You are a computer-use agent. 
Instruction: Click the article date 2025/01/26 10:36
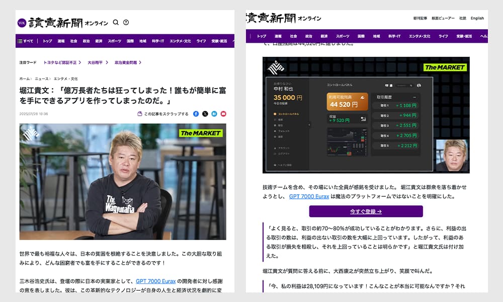tap(34, 114)
